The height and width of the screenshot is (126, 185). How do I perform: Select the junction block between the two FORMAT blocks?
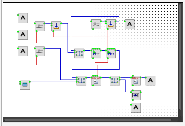[115, 80]
